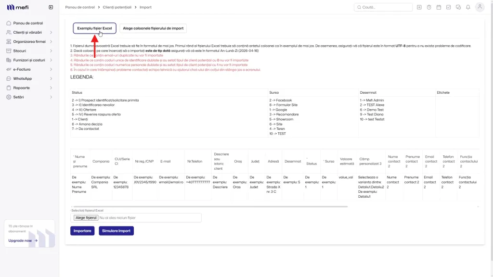Click the search magnifier icon
Screen dimensions: 493x277
[x=359, y=7]
